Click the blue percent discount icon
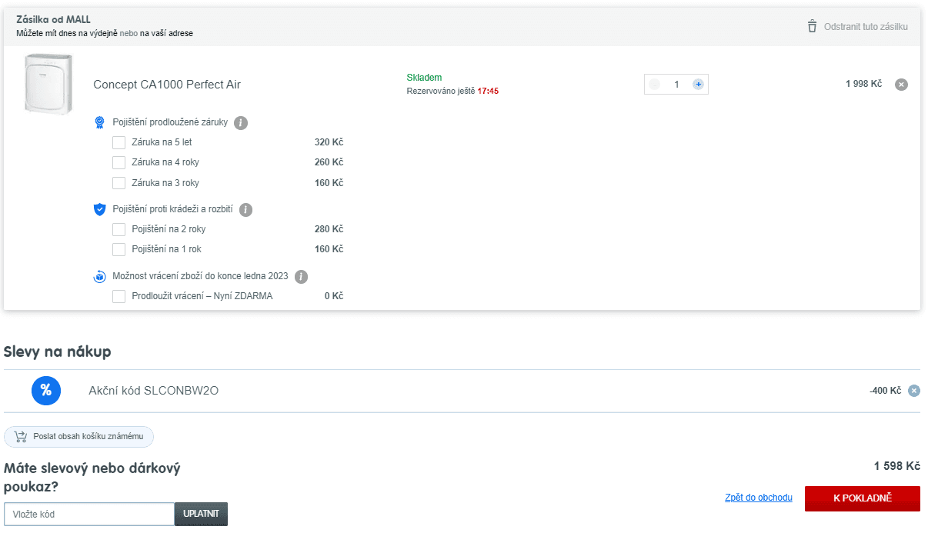This screenshot has height=533, width=928. click(46, 391)
